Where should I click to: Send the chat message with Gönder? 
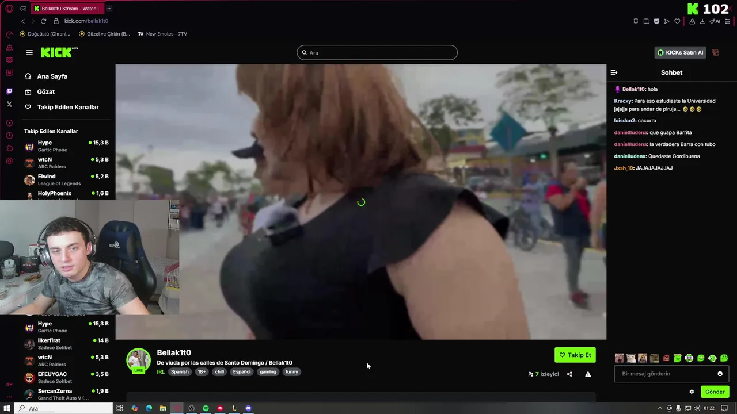715,392
